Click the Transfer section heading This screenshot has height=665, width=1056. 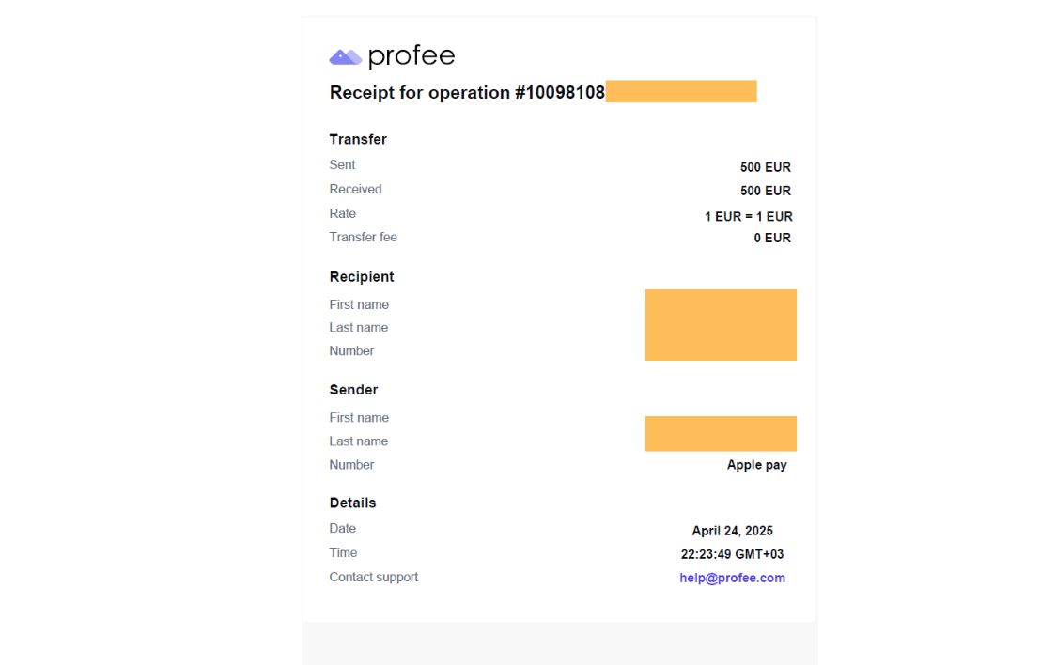[358, 139]
